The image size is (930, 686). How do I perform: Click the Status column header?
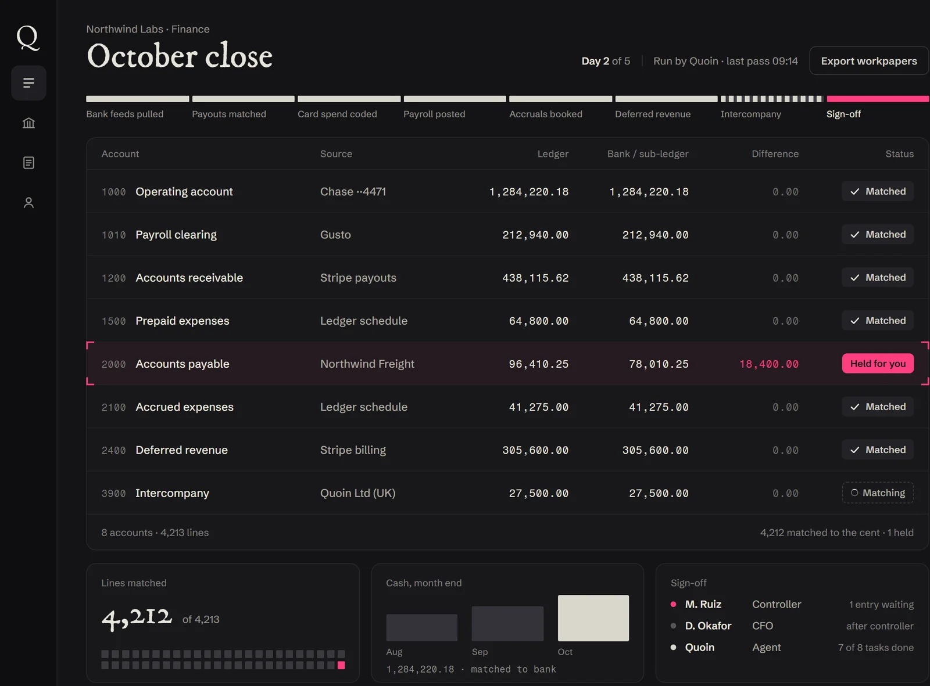click(x=899, y=154)
